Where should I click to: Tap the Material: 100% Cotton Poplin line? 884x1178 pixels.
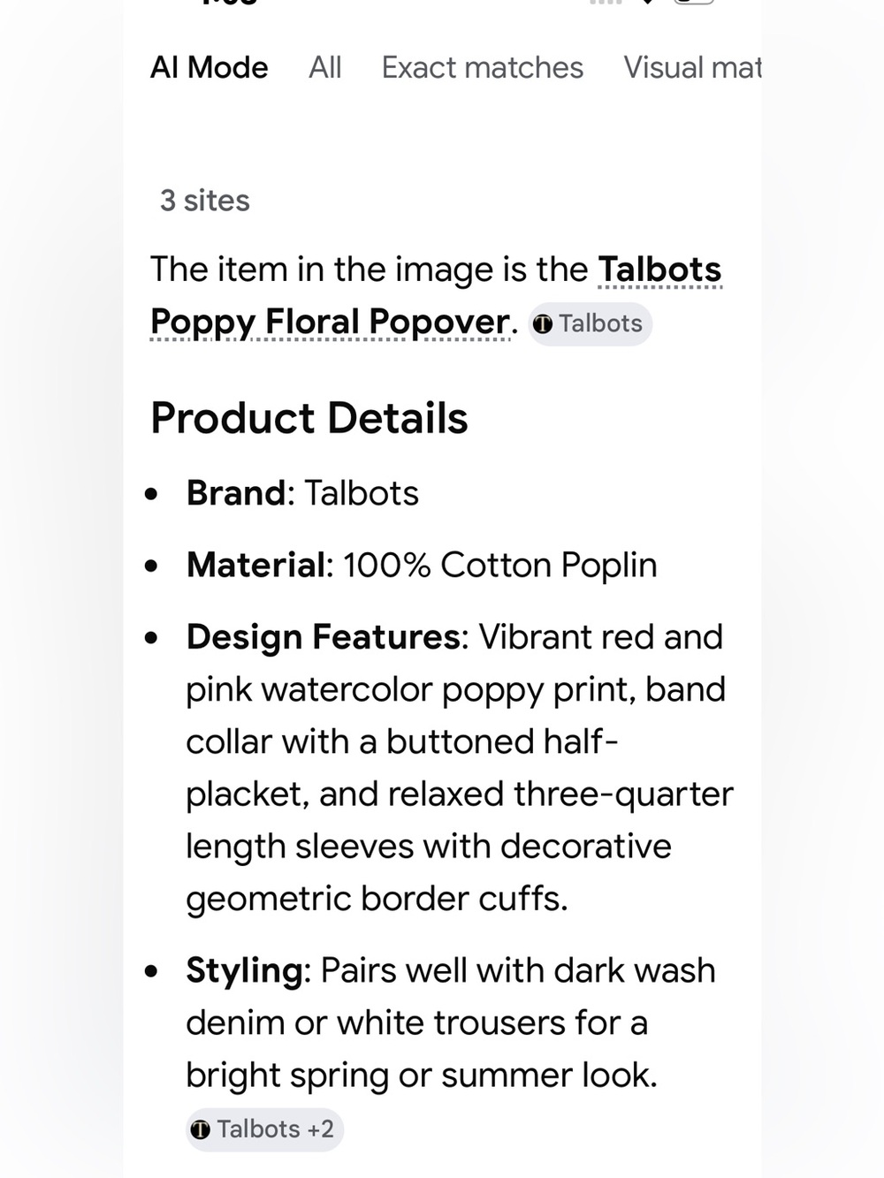tap(422, 565)
